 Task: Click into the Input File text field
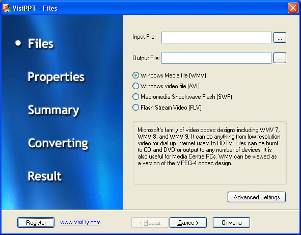tap(216, 38)
